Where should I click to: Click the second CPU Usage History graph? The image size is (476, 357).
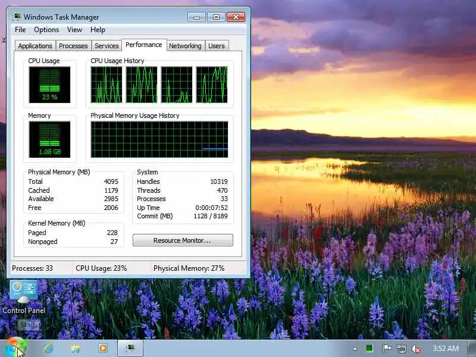tap(142, 84)
